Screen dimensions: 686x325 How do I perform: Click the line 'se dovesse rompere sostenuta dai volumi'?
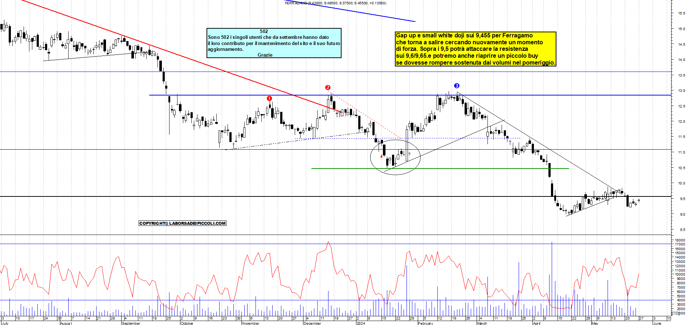[x=475, y=62]
